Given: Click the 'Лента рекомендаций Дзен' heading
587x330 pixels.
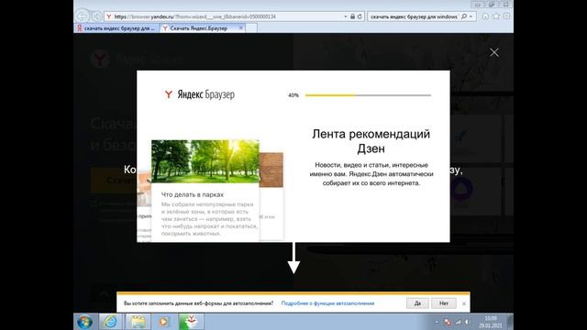Looking at the screenshot, I should point(371,141).
